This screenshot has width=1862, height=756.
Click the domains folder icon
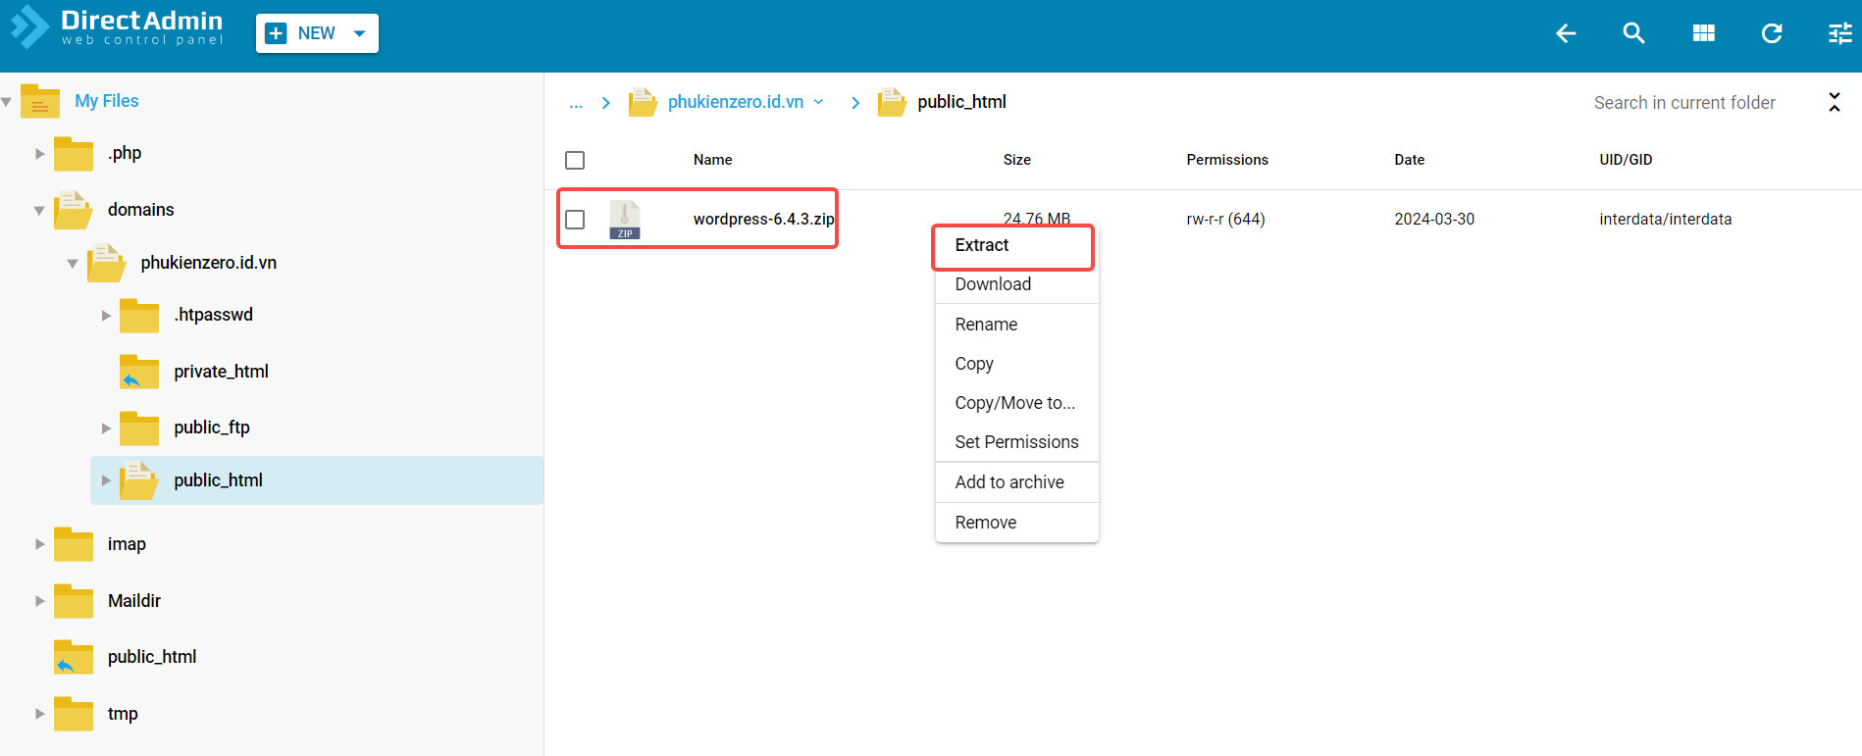pos(74,210)
